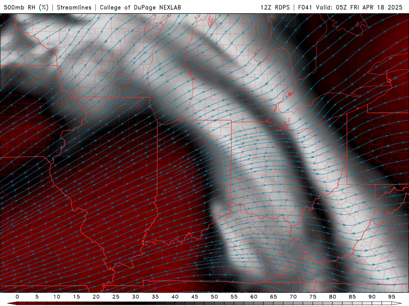409x306 pixels.
Task: Click the 5 label on the colorbar
Action: [37, 297]
